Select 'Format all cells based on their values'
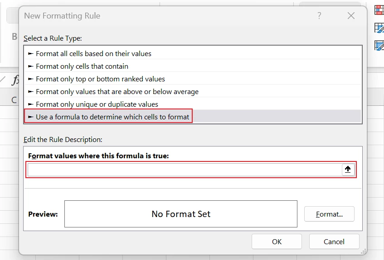 (93, 53)
